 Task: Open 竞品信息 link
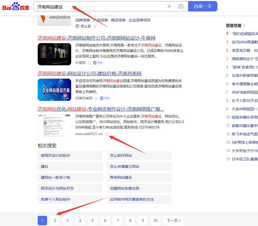118,20
